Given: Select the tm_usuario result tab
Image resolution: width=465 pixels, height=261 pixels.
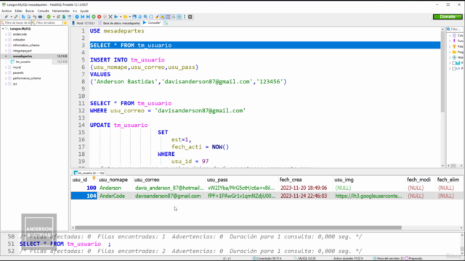Looking at the screenshot, I should tap(89, 173).
